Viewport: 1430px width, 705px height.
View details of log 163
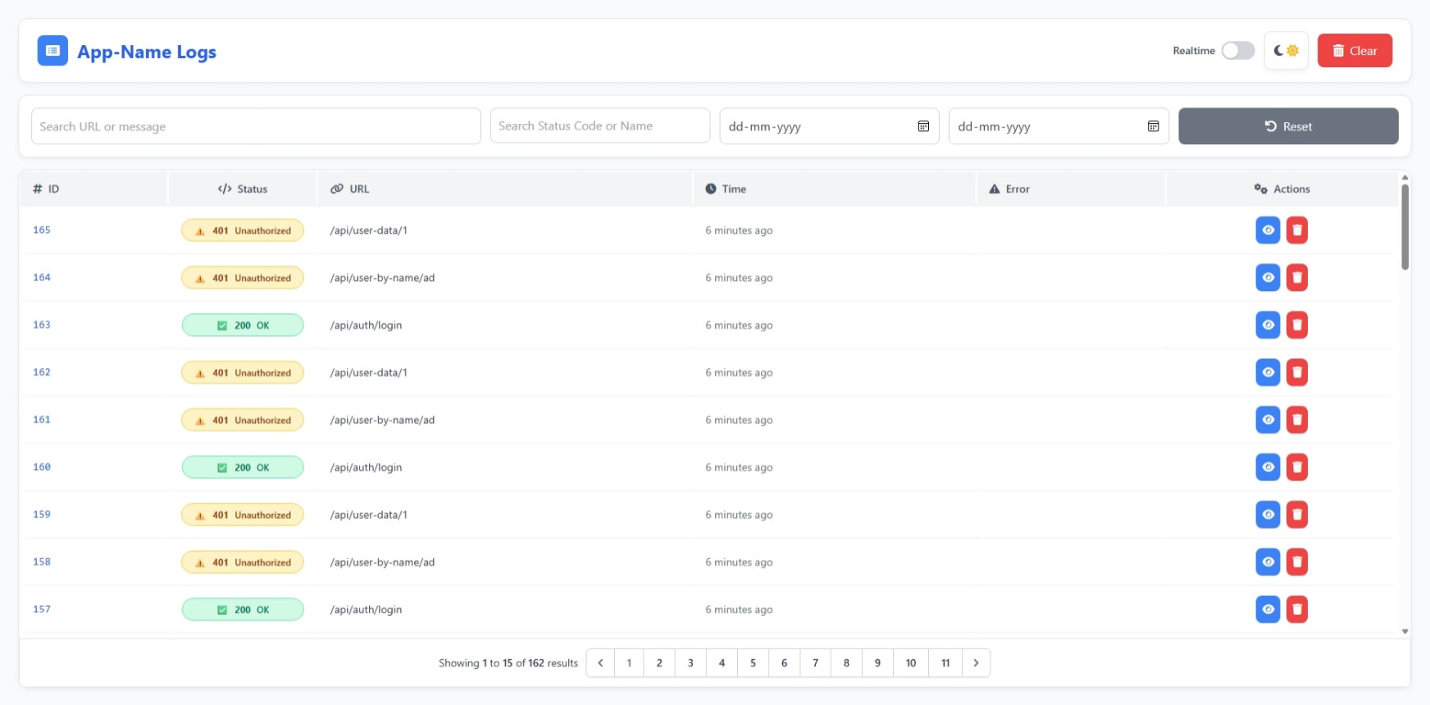click(1268, 325)
